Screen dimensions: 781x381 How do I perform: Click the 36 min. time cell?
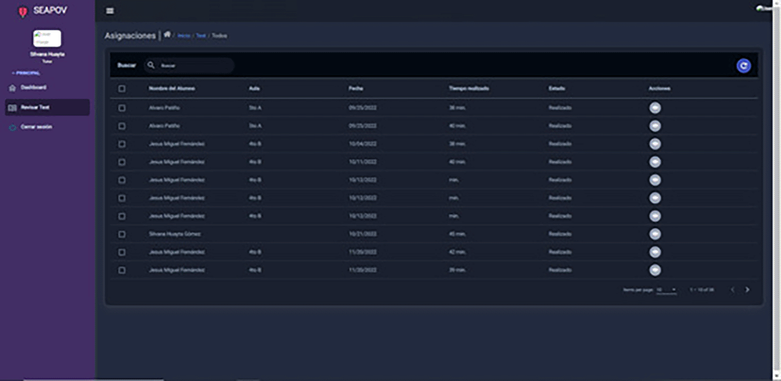(457, 108)
